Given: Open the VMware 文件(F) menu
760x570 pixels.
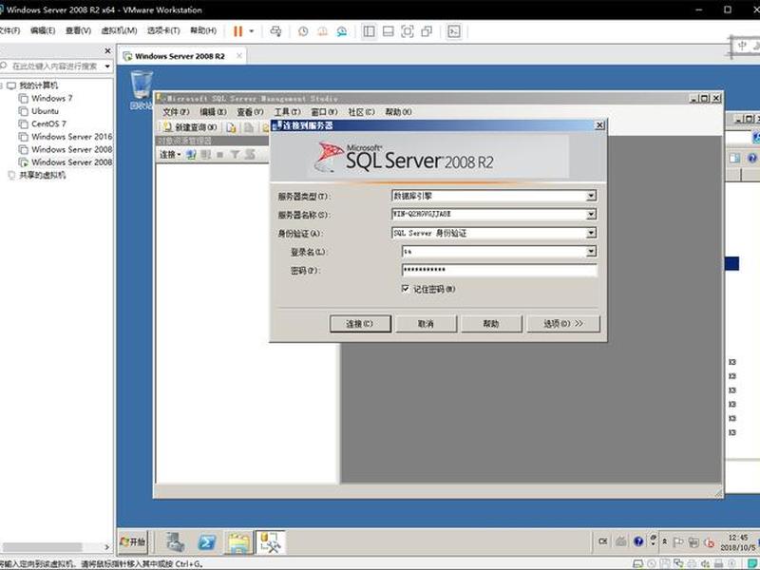Looking at the screenshot, I should [9, 30].
